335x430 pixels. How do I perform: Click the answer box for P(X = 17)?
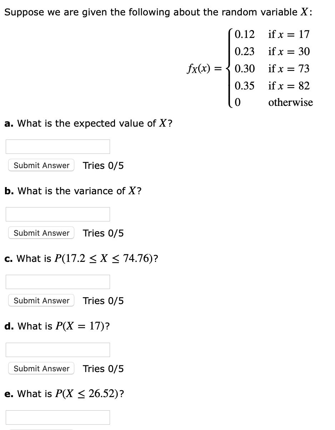click(x=57, y=350)
